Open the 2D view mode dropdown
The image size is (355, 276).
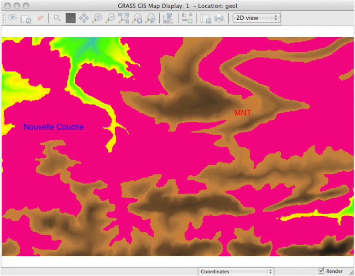[x=256, y=18]
